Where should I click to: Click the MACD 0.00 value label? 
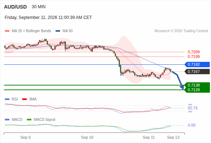point(191,125)
